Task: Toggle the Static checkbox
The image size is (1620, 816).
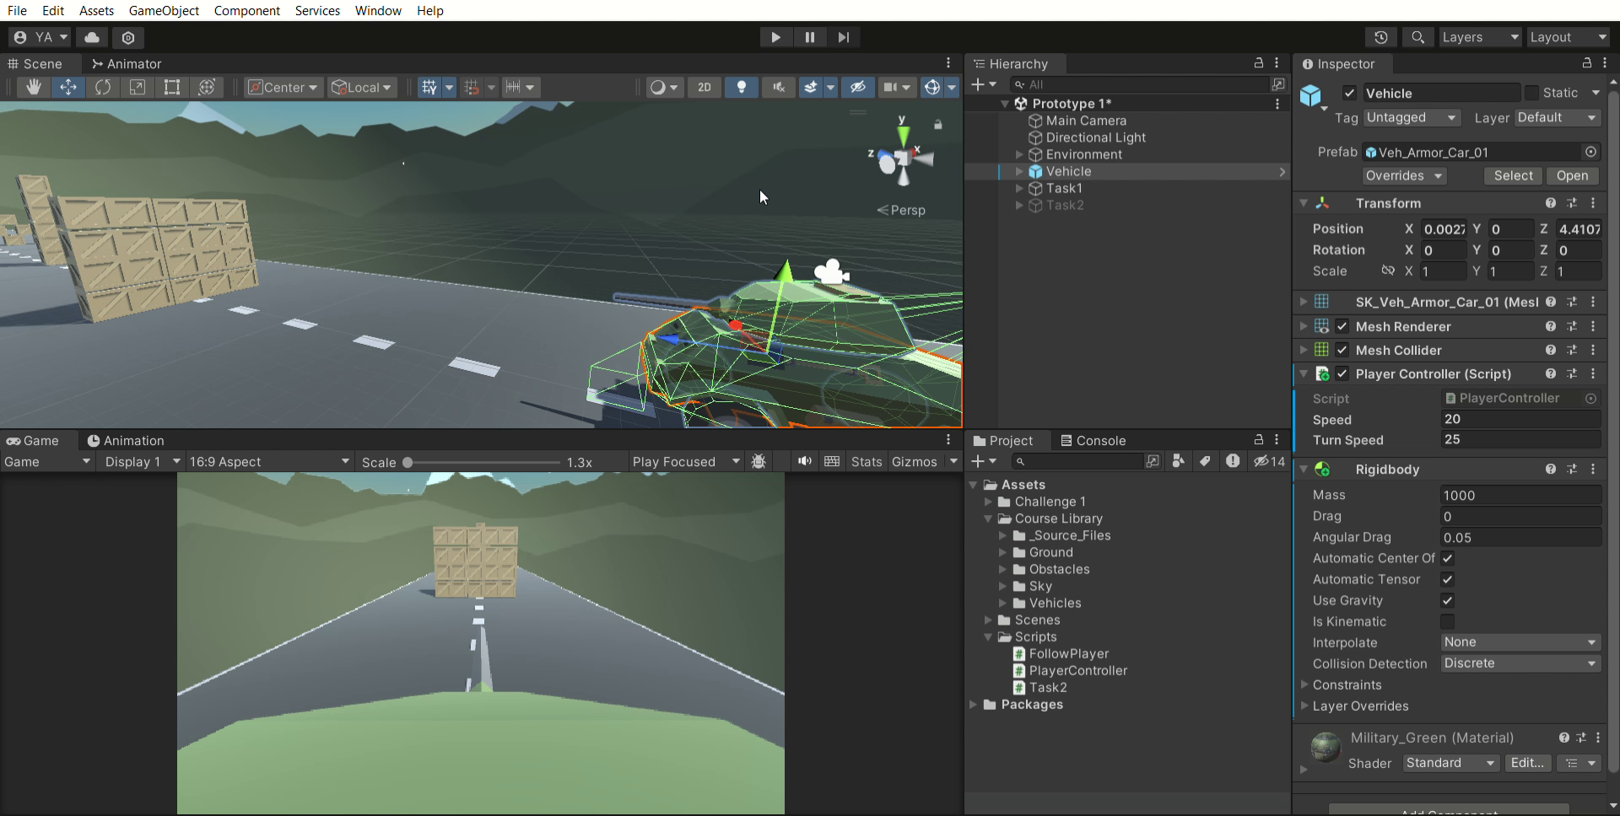Action: tap(1531, 93)
